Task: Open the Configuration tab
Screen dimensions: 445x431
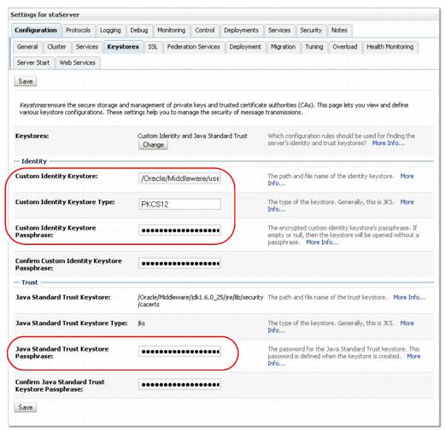Action: click(36, 30)
